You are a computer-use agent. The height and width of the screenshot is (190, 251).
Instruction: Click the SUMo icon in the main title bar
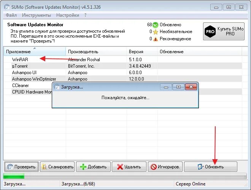click(7, 7)
